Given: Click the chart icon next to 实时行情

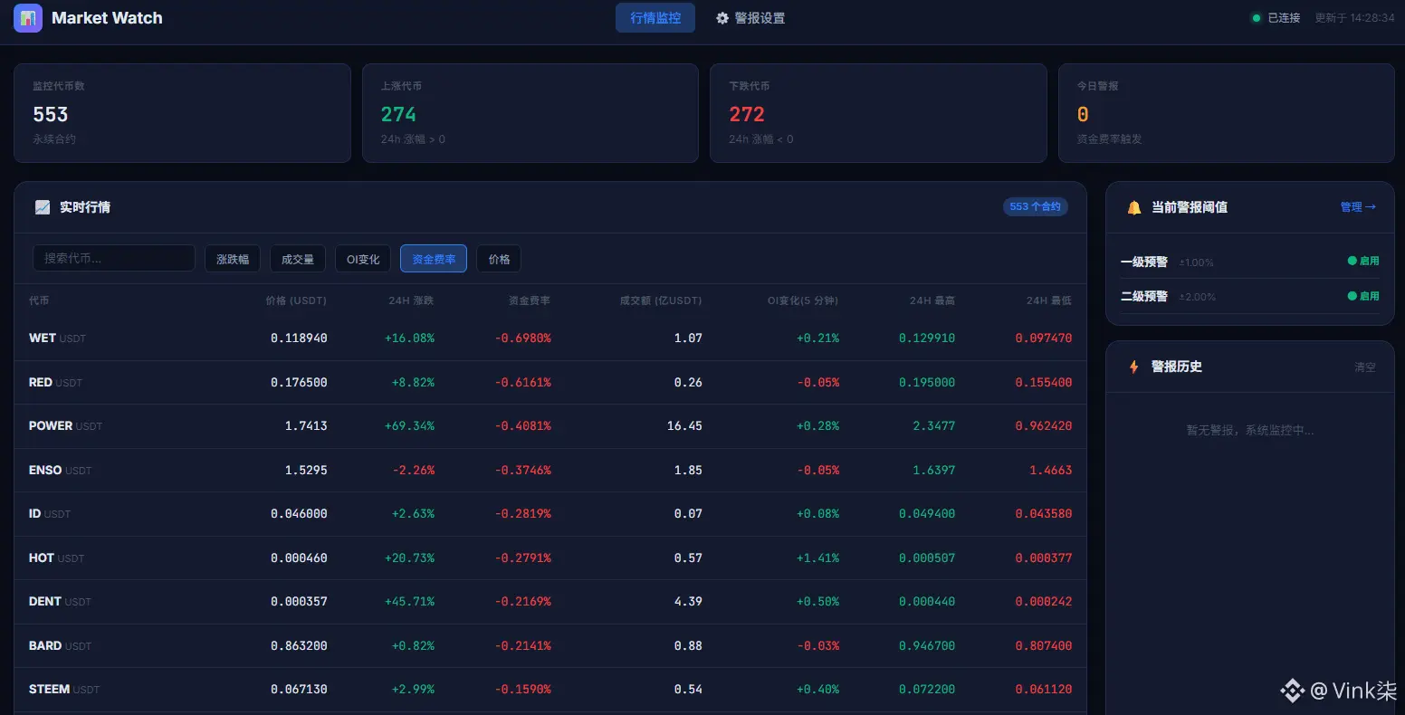Looking at the screenshot, I should click(x=43, y=207).
